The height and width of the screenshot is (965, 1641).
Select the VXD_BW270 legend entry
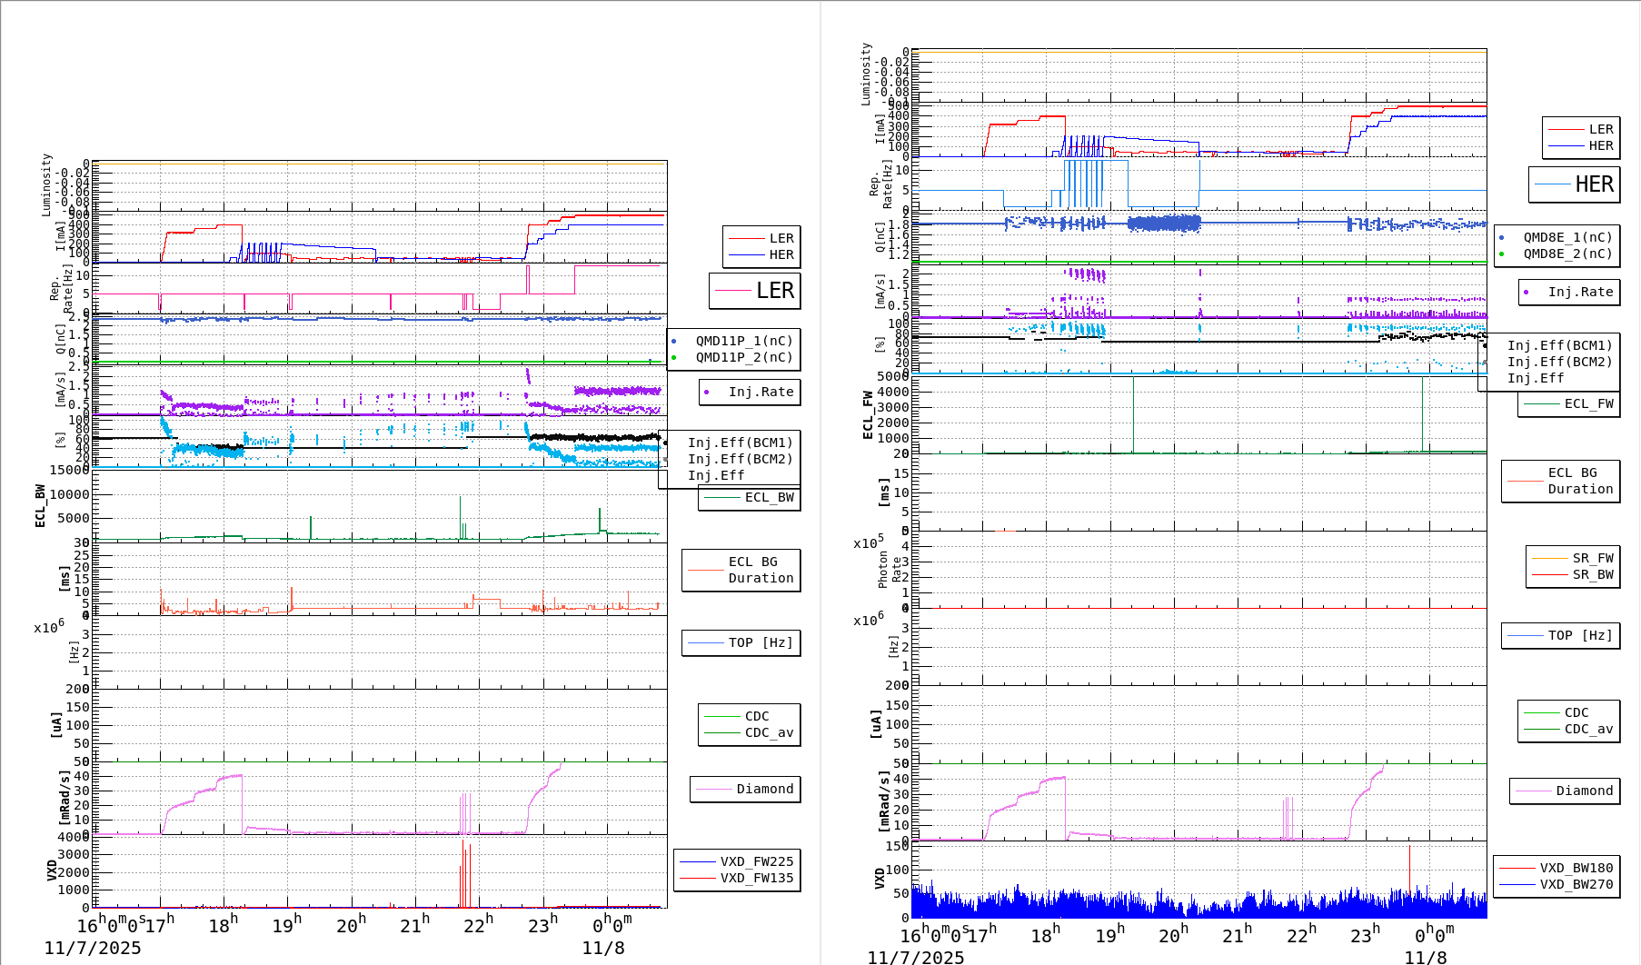coord(1576,884)
